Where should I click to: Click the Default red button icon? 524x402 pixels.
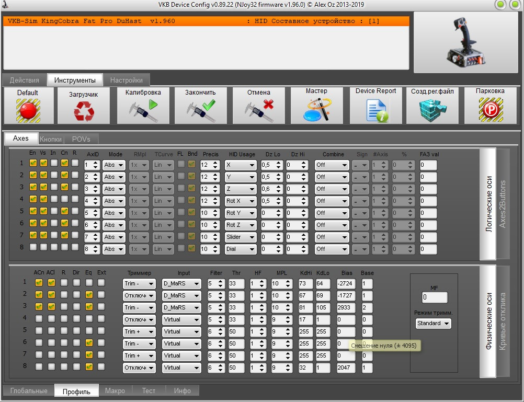(28, 111)
